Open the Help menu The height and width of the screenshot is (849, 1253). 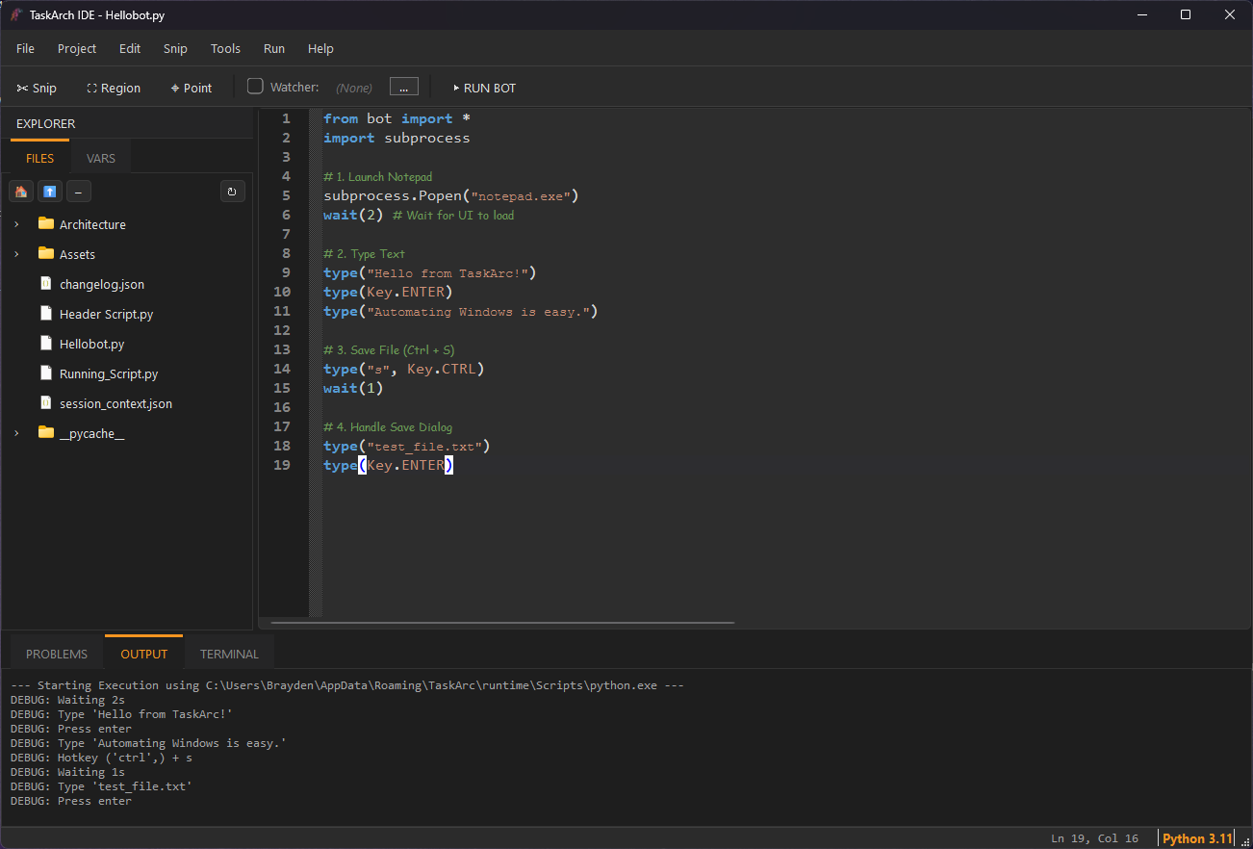click(x=320, y=48)
